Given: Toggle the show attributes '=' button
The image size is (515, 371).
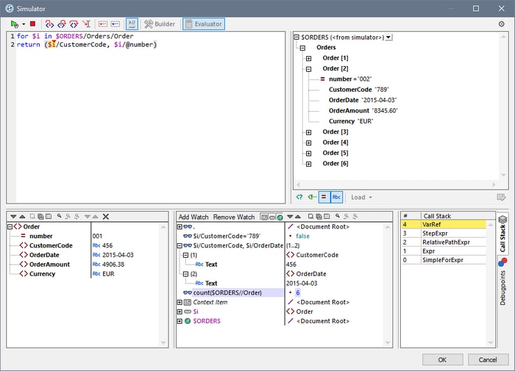Looking at the screenshot, I should 324,197.
